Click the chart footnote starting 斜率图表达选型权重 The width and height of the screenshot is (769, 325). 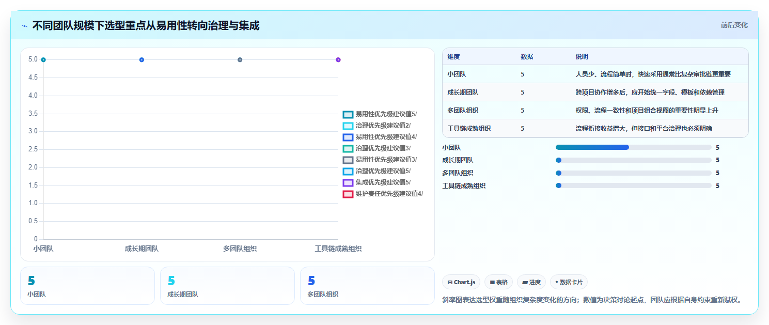[592, 299]
